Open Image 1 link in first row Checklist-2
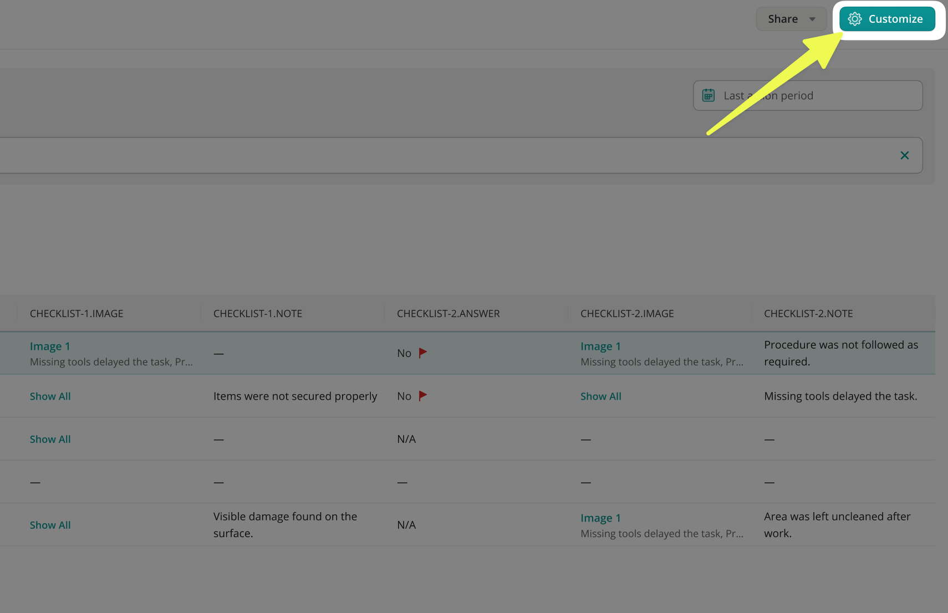Screen dimensions: 948x613 600,346
